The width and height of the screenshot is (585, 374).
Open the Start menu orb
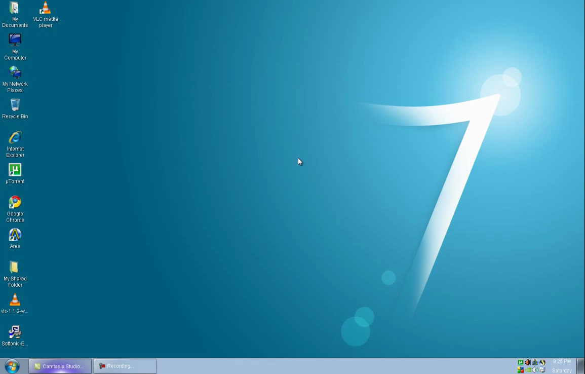click(12, 366)
